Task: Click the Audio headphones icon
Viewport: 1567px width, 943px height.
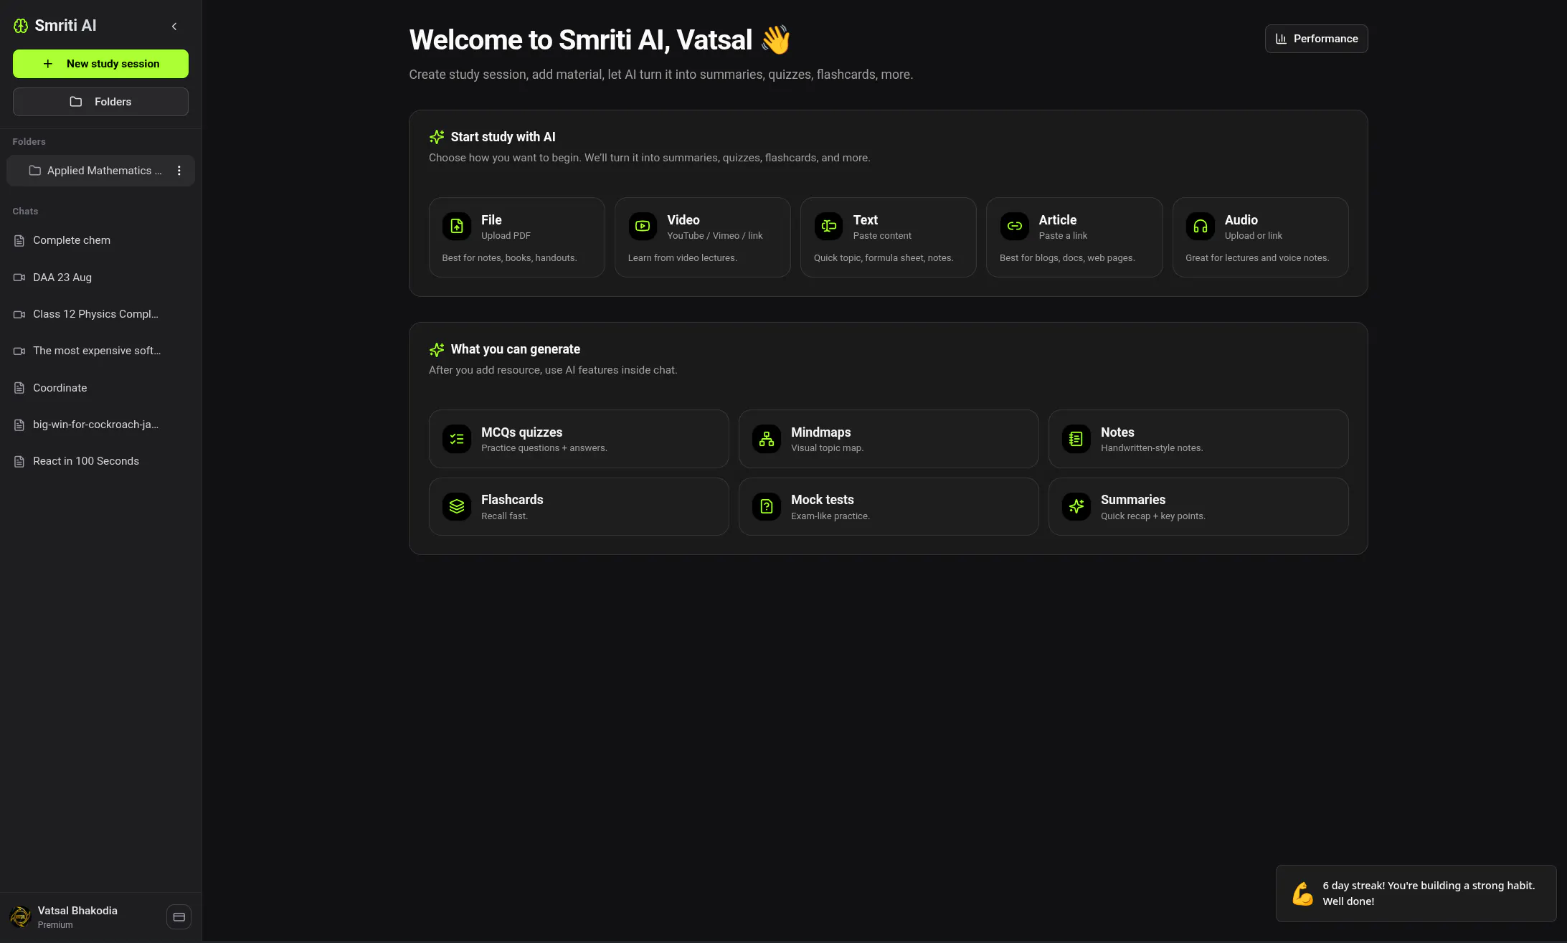Action: (x=1201, y=227)
